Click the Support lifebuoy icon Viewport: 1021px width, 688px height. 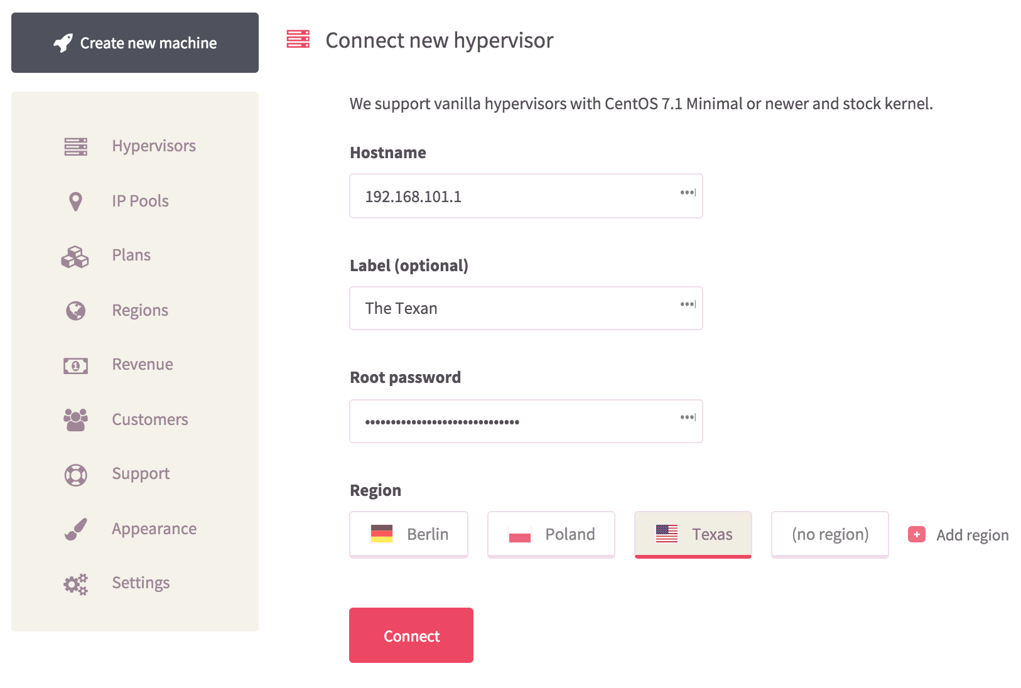click(x=75, y=475)
